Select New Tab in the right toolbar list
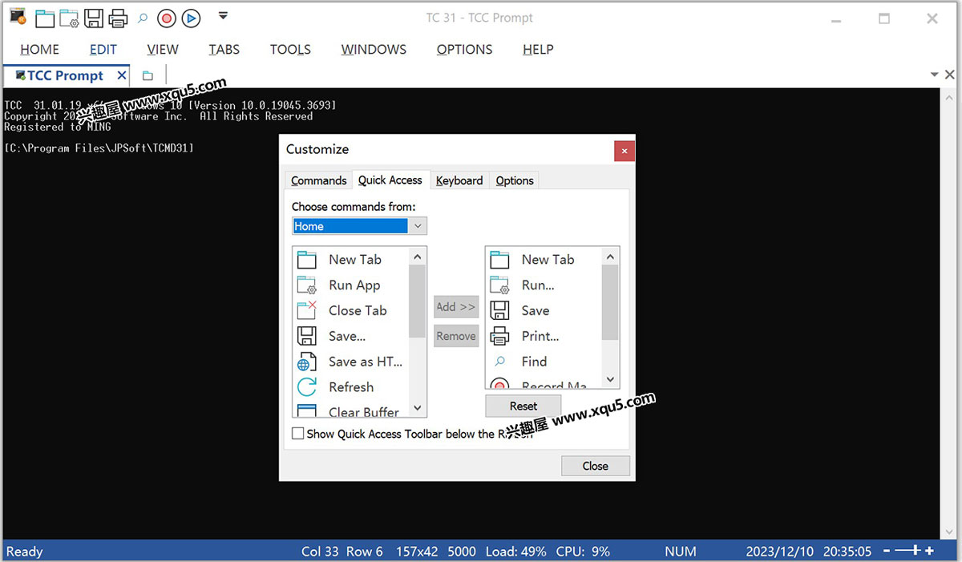Image resolution: width=962 pixels, height=562 pixels. coord(544,260)
